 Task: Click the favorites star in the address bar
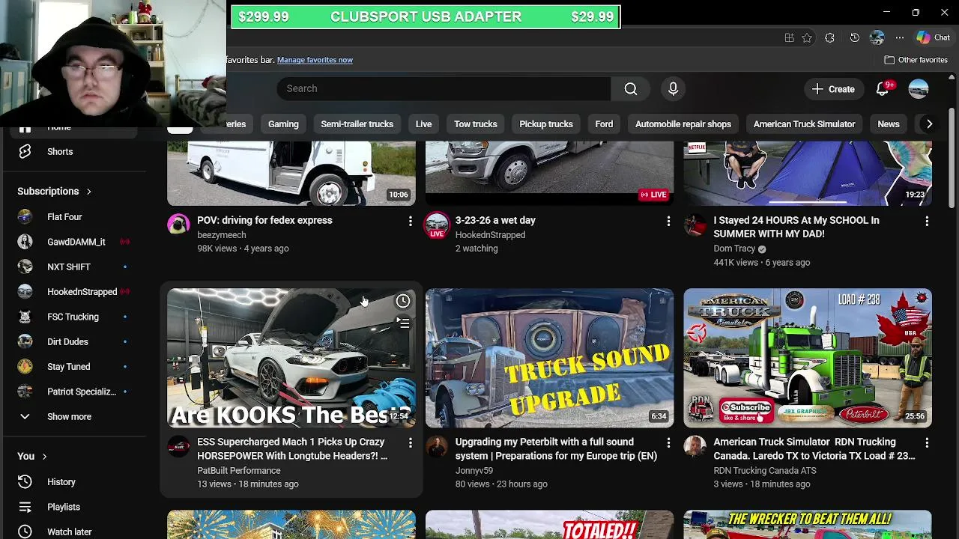pyautogui.click(x=807, y=37)
